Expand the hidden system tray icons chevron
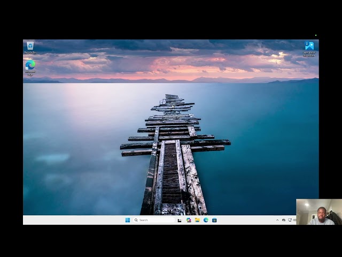This screenshot has width=342, height=257. (277, 220)
